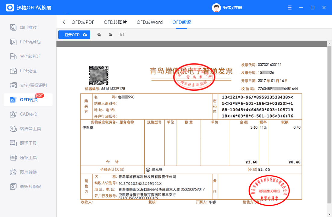Open the 老照片修复 tool
The width and height of the screenshot is (332, 217).
pos(28,186)
